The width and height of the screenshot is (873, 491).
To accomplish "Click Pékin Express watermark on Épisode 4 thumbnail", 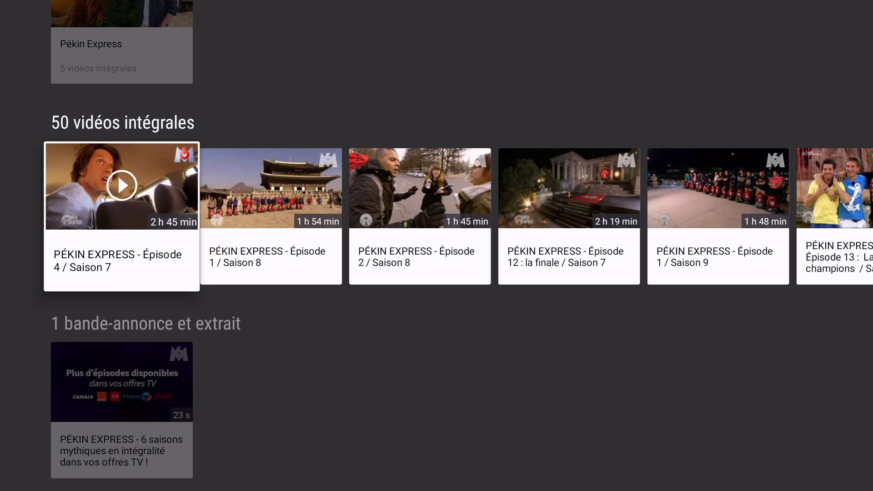I will click(x=72, y=220).
